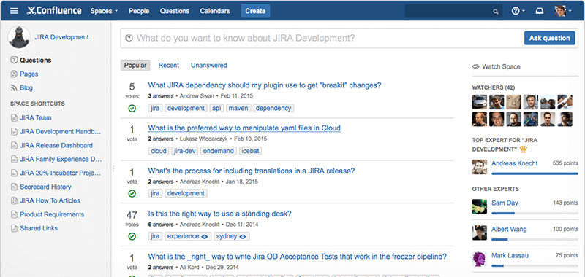This screenshot has width=585, height=277.
Task: Toggle Watch Space
Action: pyautogui.click(x=497, y=67)
